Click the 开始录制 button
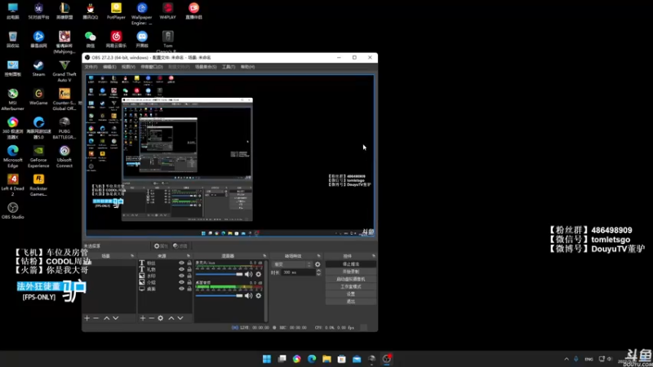653x367 pixels. point(351,272)
